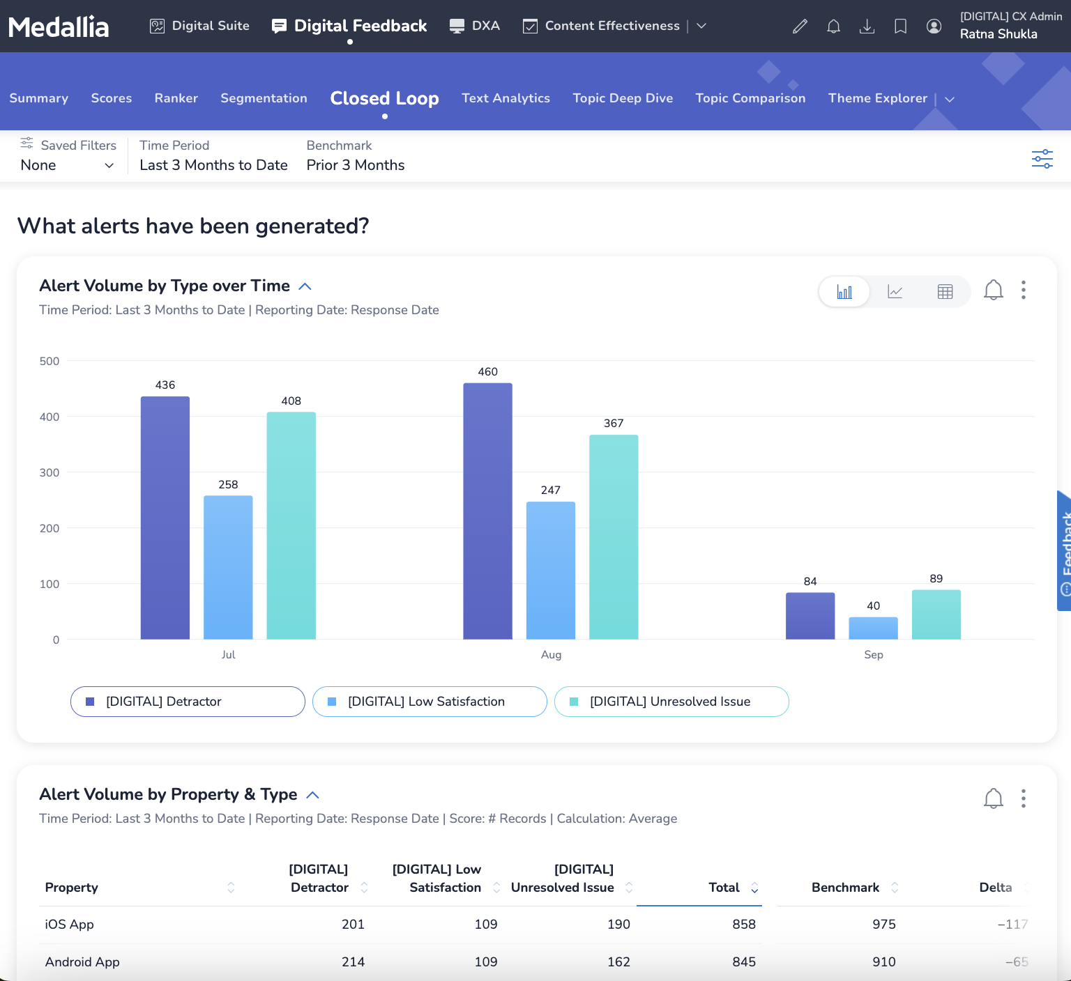
Task: Toggle the [DIGITAL] Detractor legend series
Action: [x=188, y=702]
